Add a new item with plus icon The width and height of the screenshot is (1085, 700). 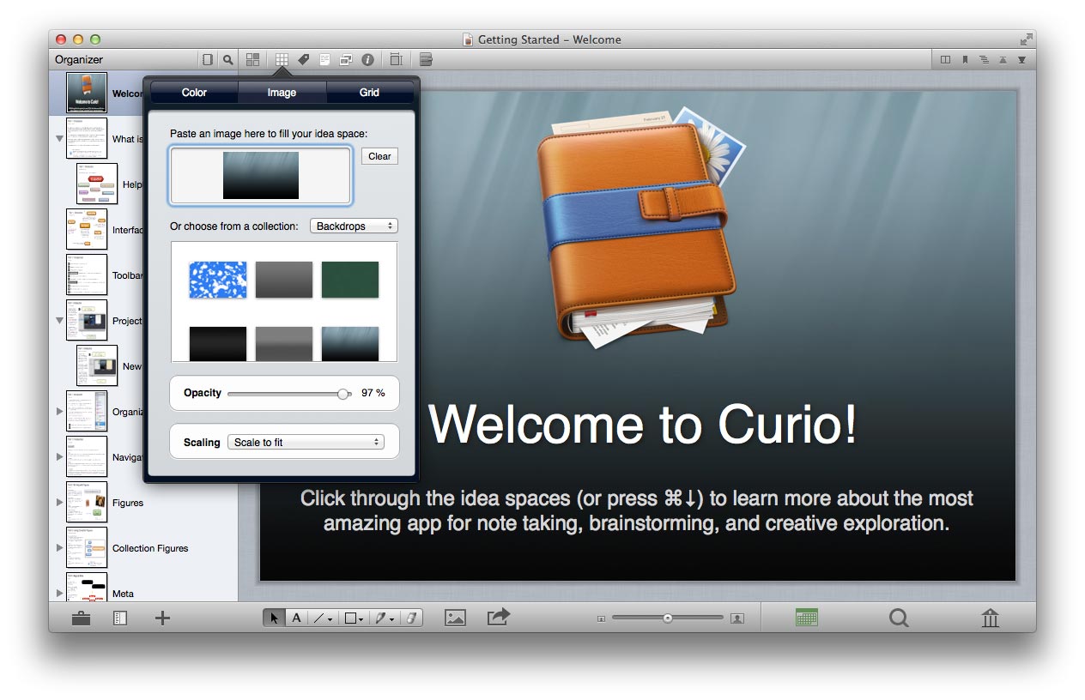(162, 618)
